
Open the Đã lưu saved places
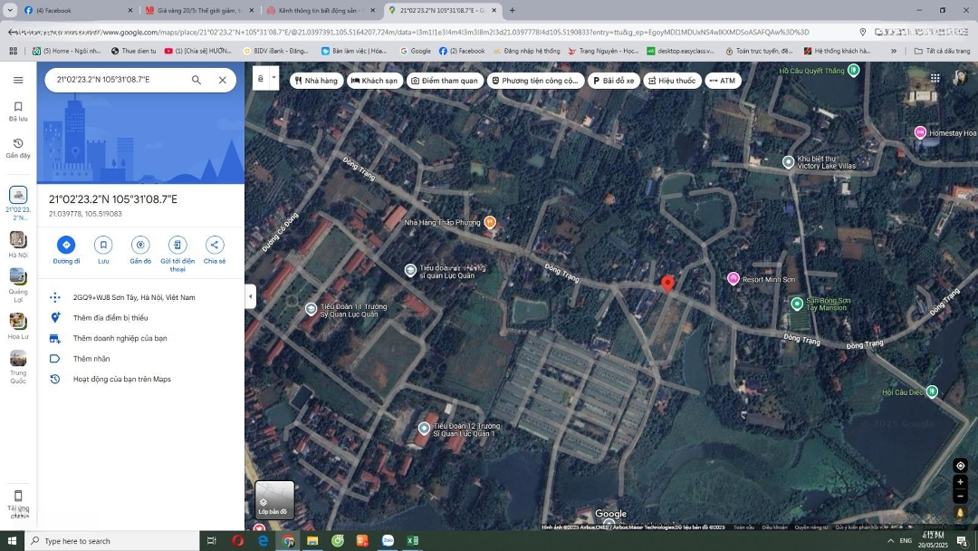coord(18,111)
